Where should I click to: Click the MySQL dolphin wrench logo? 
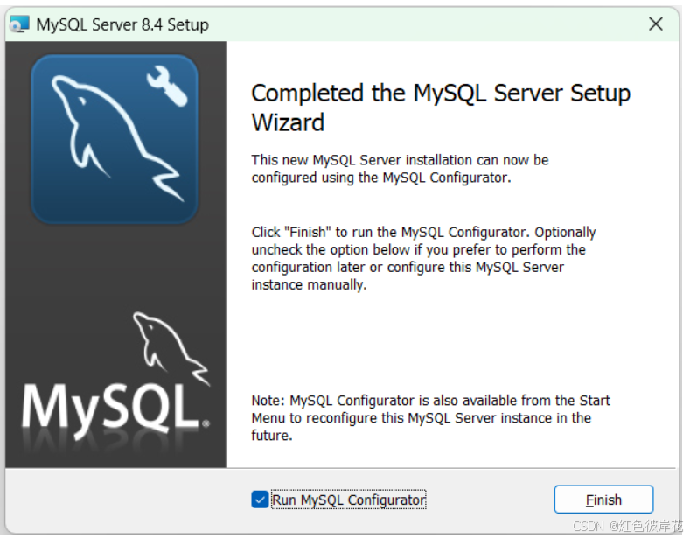click(115, 139)
